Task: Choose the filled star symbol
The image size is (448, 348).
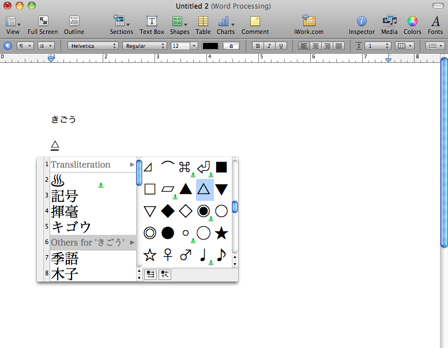Action: (221, 233)
